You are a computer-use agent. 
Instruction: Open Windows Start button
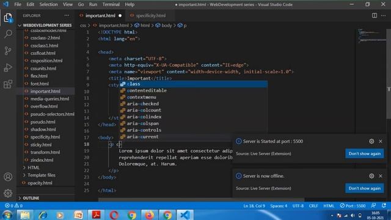coord(7,215)
